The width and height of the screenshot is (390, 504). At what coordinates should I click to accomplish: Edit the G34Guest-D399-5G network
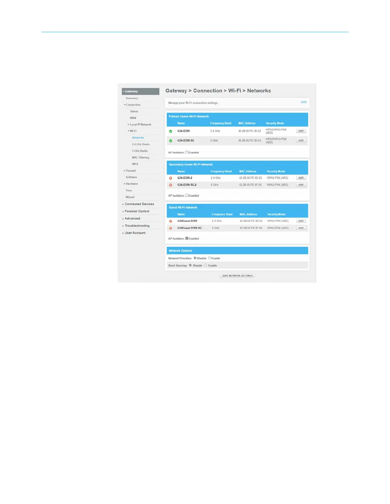pyautogui.click(x=301, y=228)
